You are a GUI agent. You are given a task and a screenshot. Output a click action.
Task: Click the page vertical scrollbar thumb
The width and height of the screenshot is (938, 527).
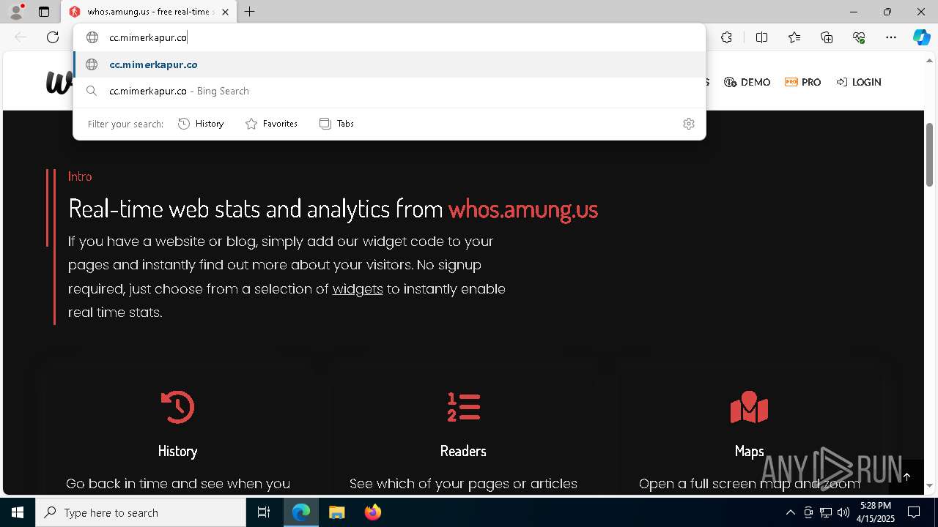[x=929, y=154]
